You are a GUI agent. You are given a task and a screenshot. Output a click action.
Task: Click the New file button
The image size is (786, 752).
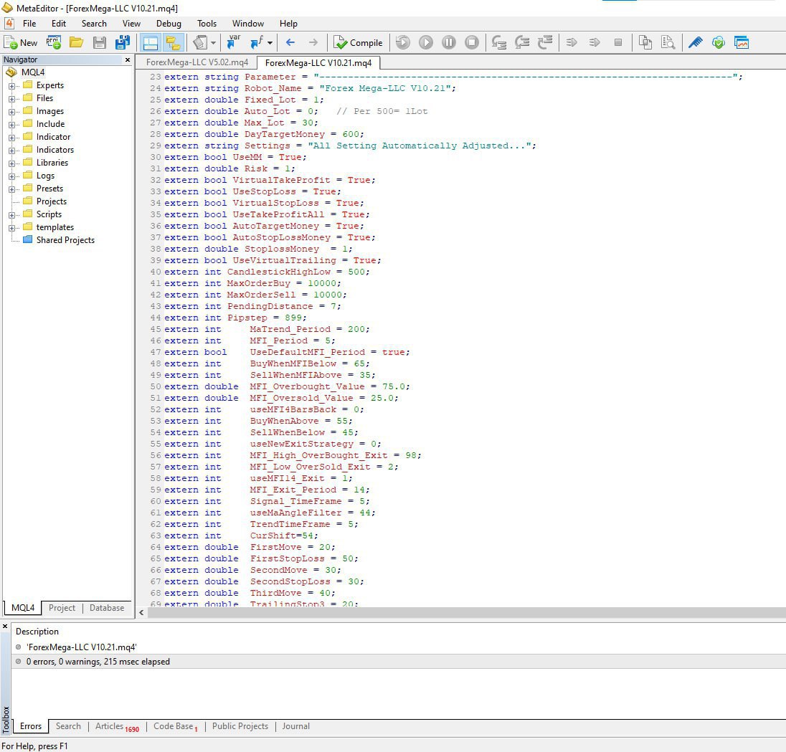[20, 42]
